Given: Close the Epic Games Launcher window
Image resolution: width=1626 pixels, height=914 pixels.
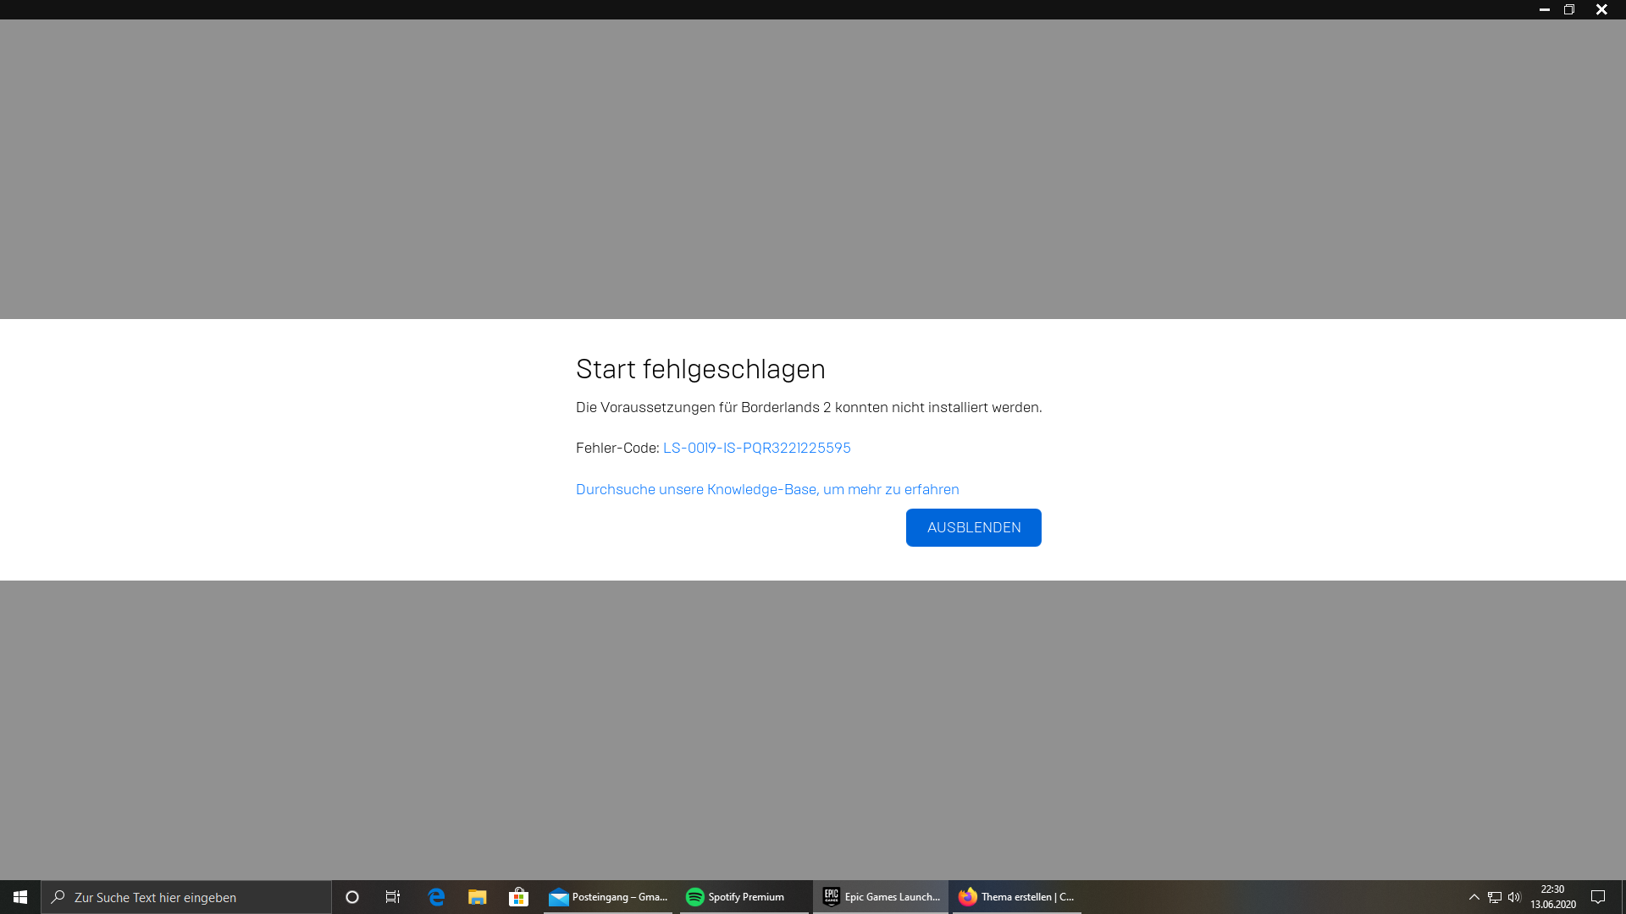Looking at the screenshot, I should tap(1601, 9).
